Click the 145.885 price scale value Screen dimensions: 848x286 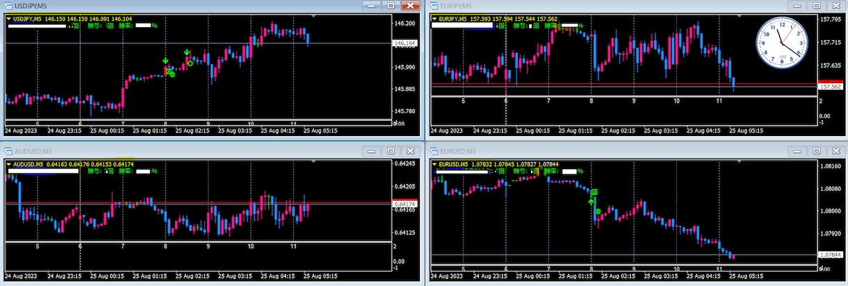coord(405,89)
